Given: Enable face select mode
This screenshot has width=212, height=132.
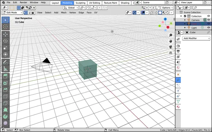Looking at the screenshot, I should (x=33, y=13).
